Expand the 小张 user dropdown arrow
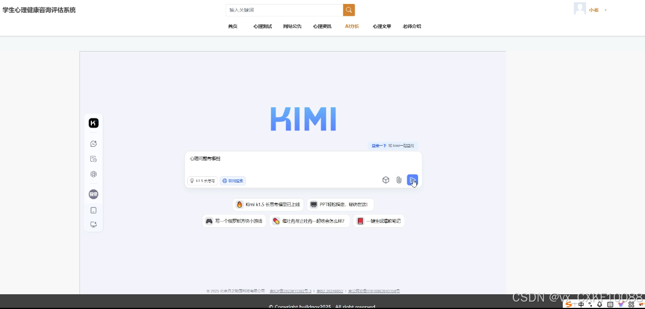 coord(605,10)
